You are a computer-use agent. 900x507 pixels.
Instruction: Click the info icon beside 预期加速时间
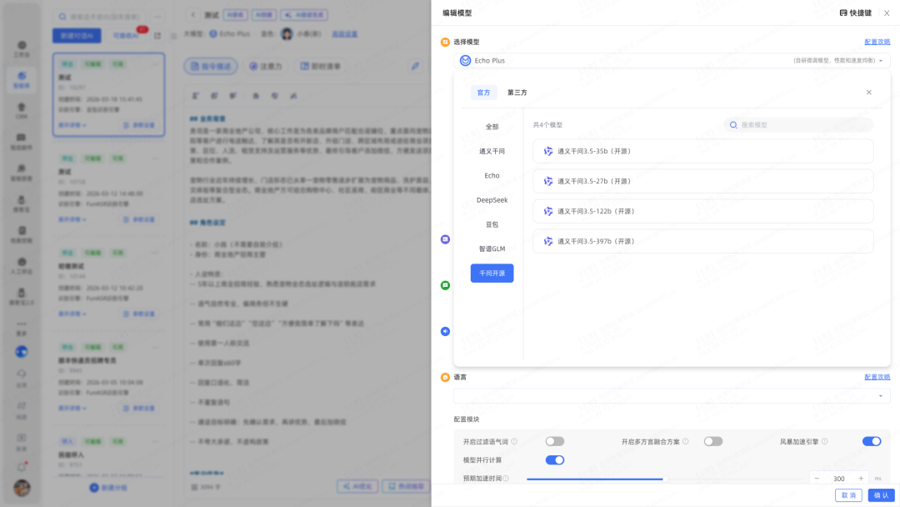[506, 479]
